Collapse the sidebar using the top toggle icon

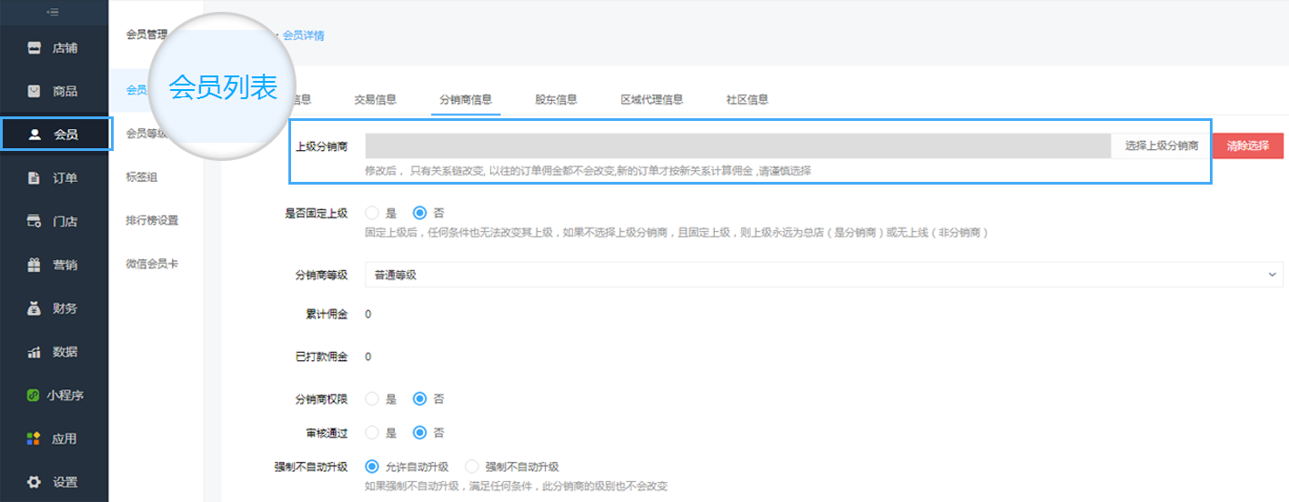(53, 12)
